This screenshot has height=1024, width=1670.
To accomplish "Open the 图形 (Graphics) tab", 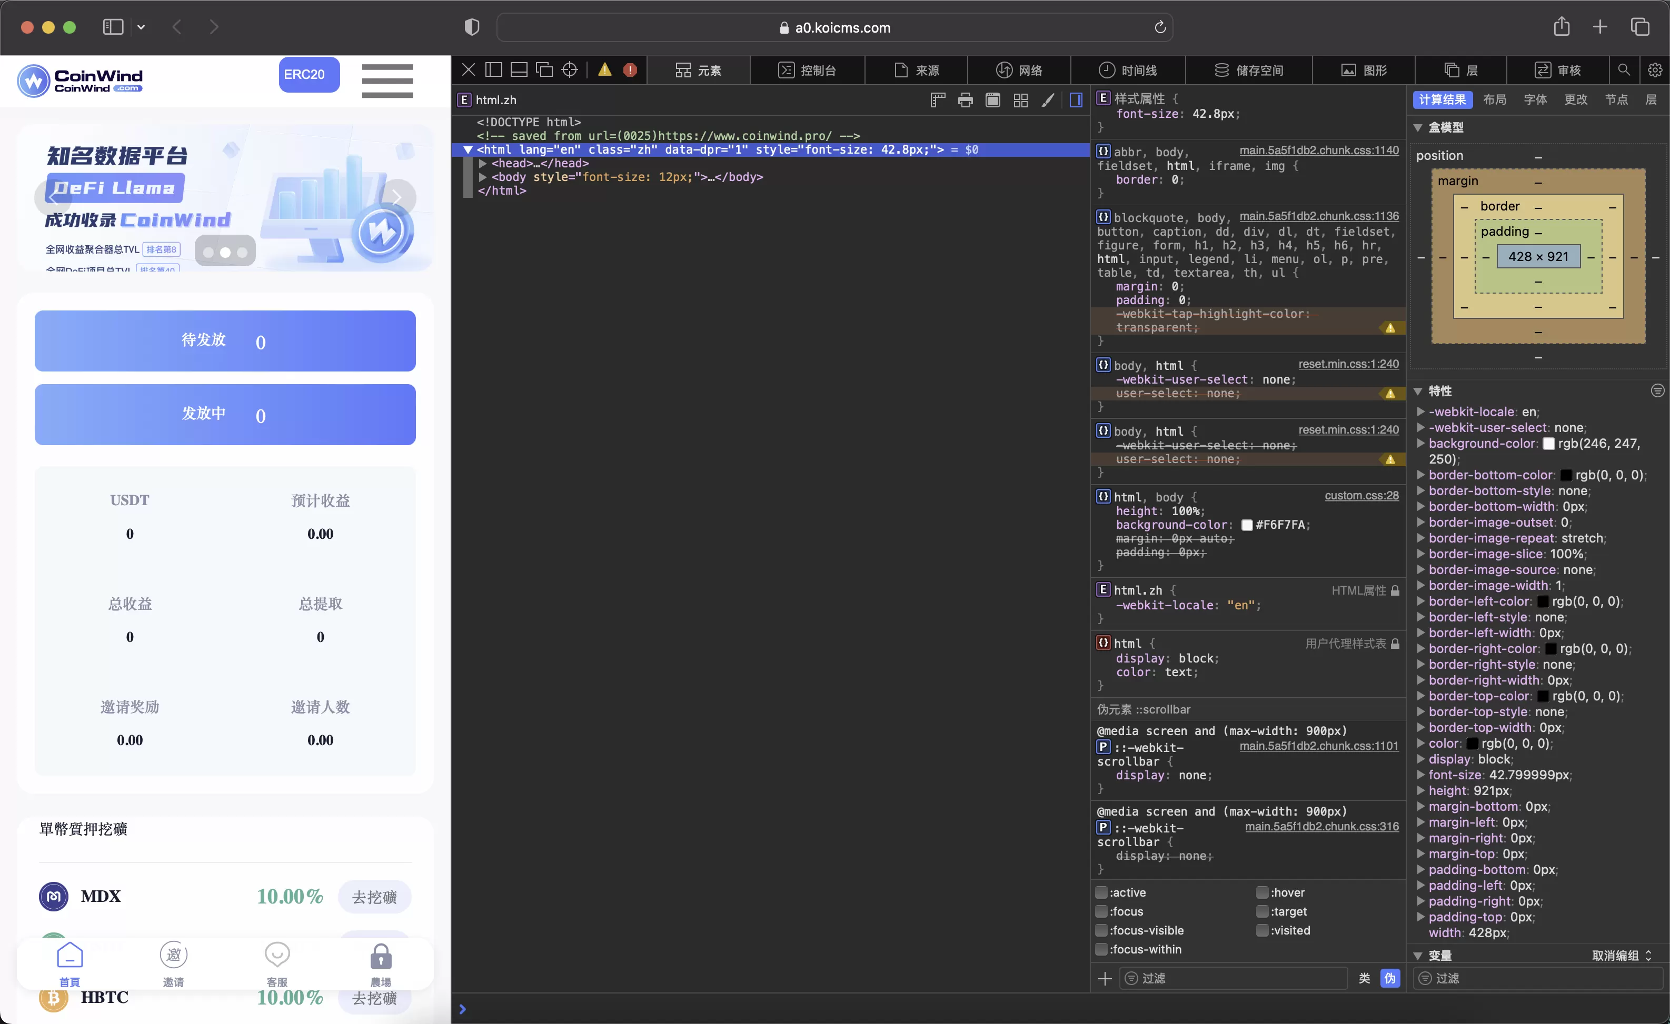I will 1364,71.
